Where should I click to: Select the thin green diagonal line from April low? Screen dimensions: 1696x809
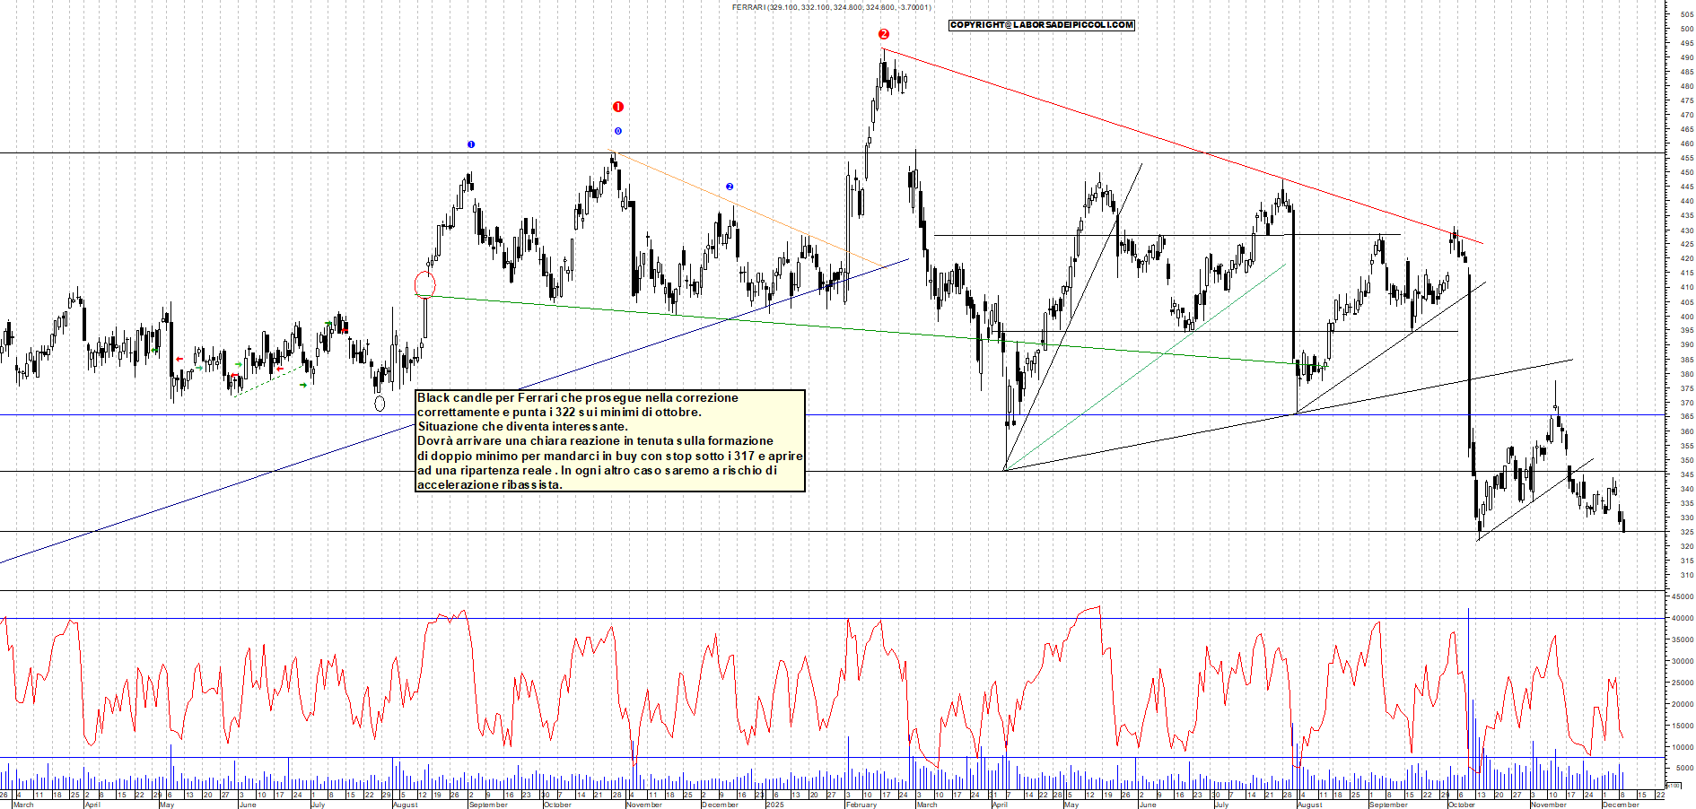coord(1144,368)
